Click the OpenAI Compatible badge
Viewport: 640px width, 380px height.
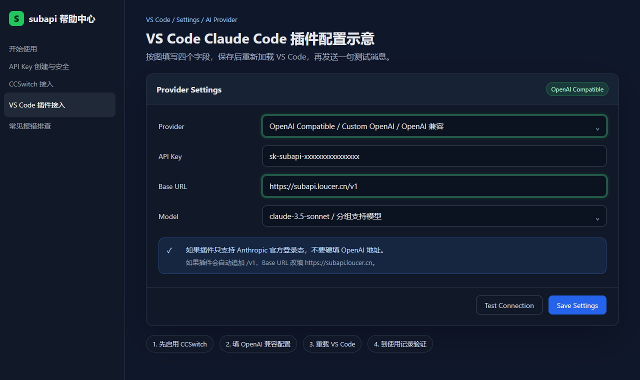pos(577,89)
